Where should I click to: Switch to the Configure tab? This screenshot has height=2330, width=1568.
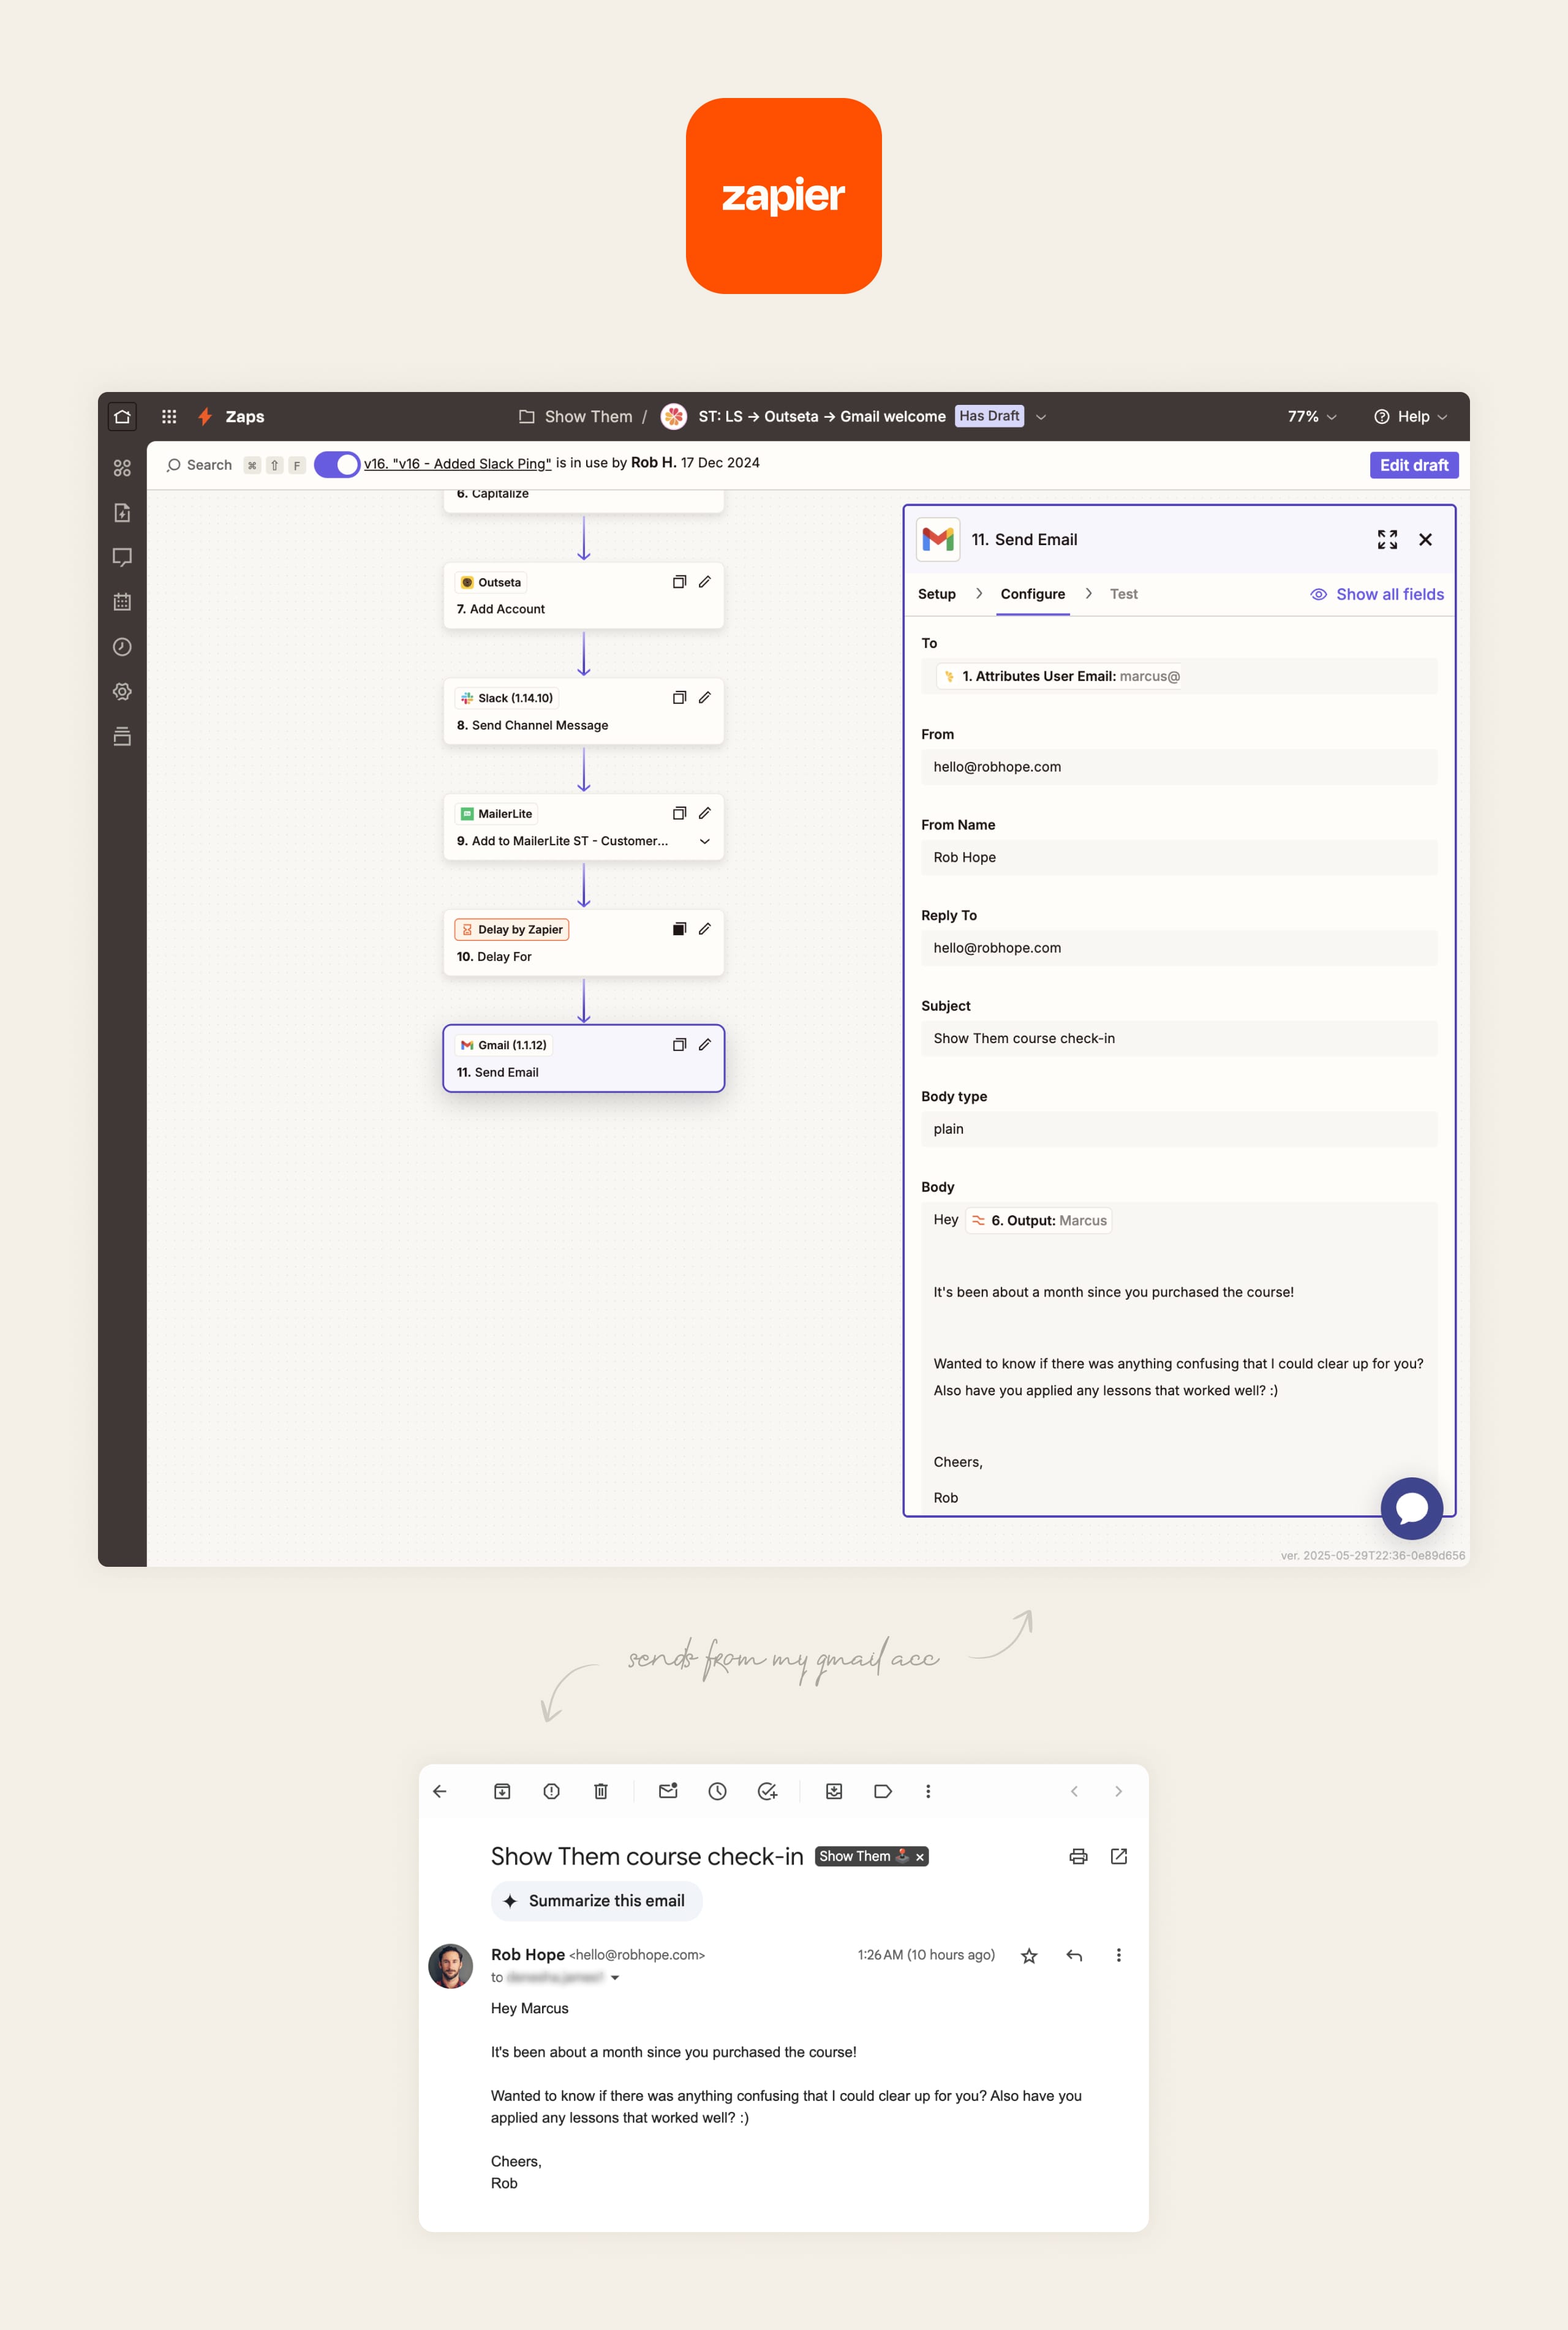[x=1033, y=594]
